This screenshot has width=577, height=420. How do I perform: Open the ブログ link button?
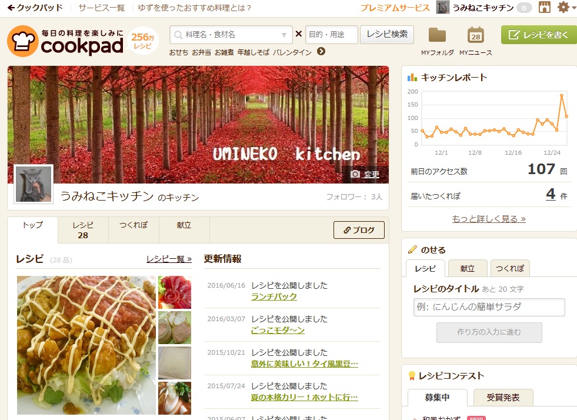coord(359,230)
